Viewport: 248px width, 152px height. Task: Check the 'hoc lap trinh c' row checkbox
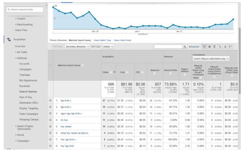click(x=50, y=139)
